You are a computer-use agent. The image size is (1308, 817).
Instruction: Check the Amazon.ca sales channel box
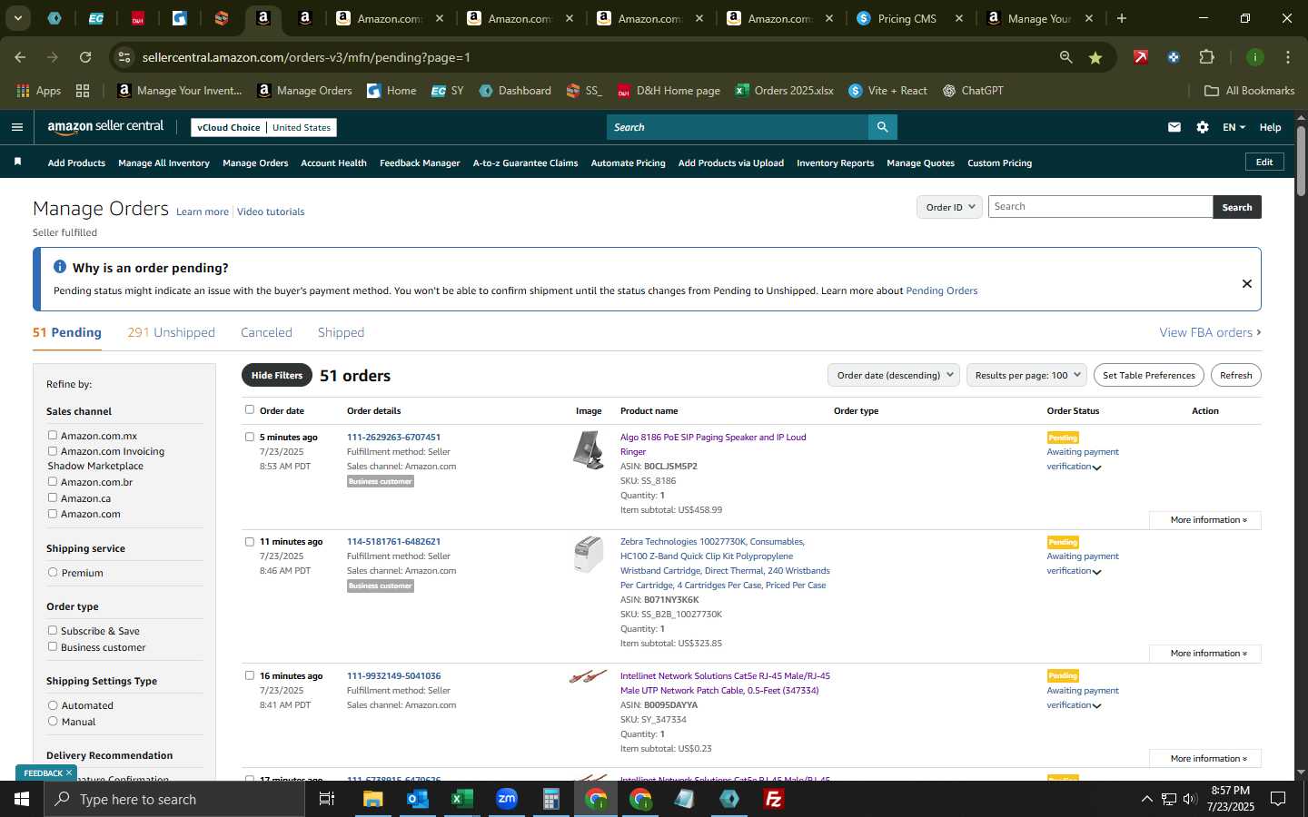click(x=53, y=498)
